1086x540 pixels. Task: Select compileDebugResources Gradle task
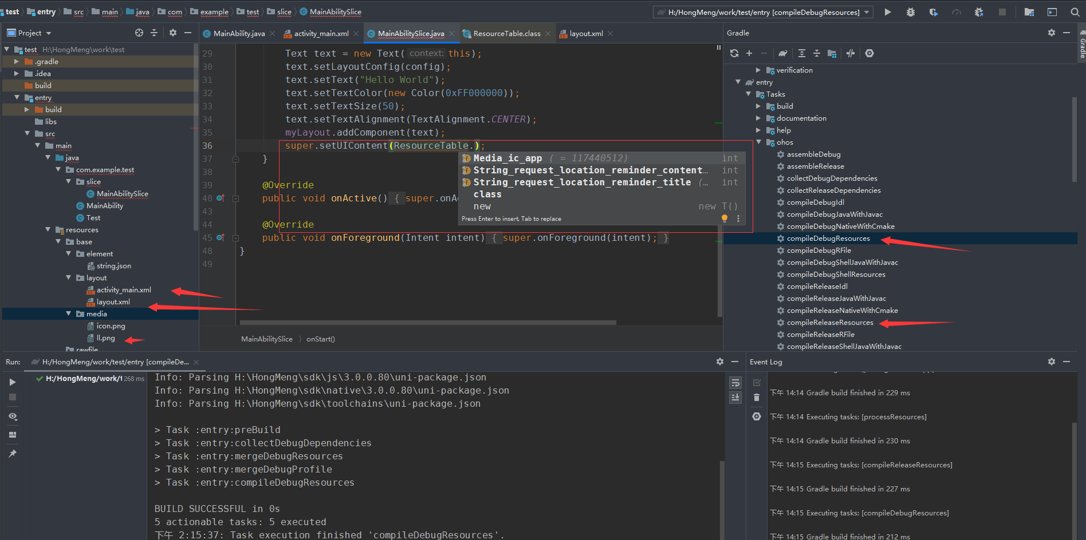tap(828, 239)
